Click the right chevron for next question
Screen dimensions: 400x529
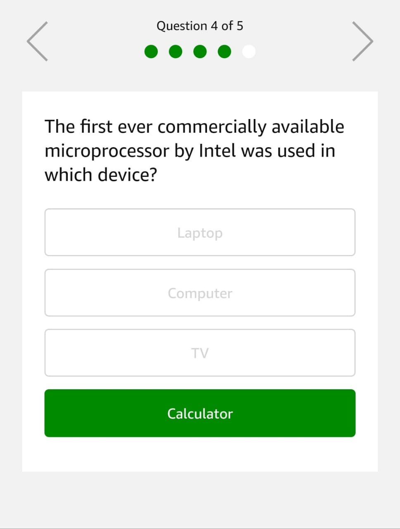pyautogui.click(x=362, y=41)
